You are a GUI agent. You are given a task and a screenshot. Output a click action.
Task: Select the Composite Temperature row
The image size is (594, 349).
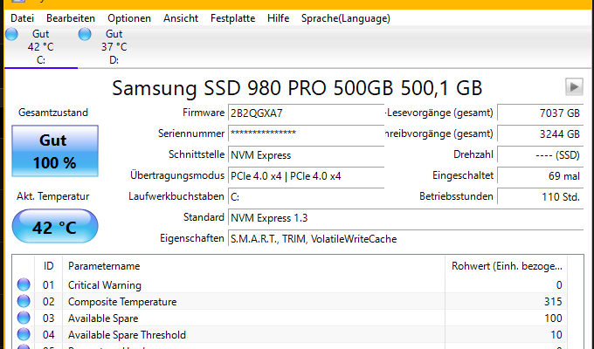pyautogui.click(x=290, y=301)
